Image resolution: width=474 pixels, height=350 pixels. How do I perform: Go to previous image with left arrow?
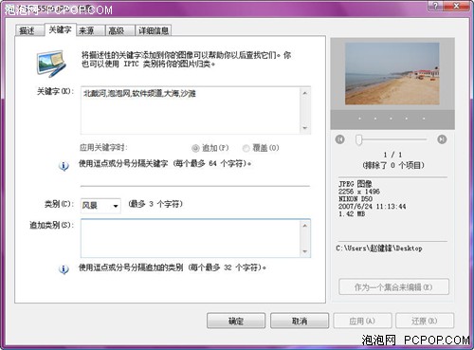click(340, 139)
